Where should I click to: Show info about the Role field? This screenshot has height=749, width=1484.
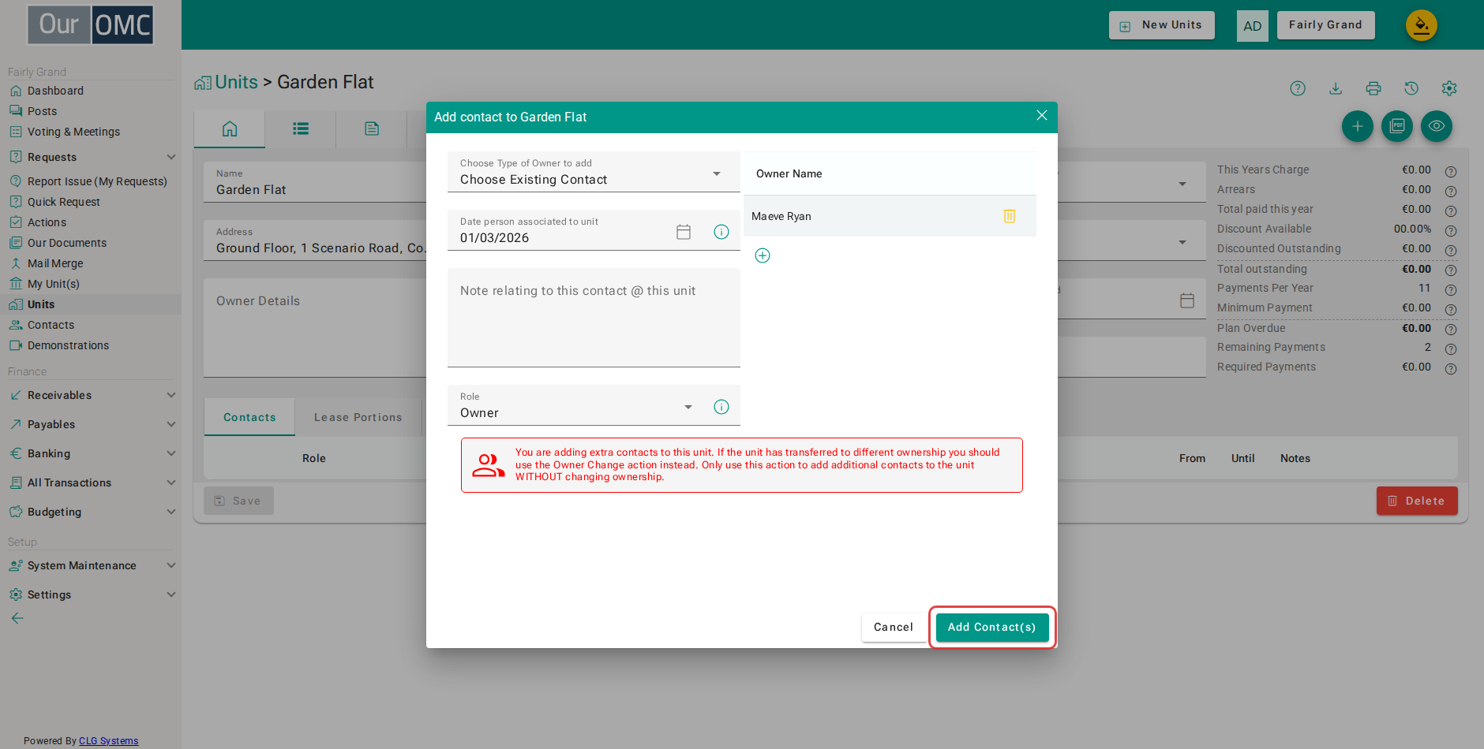pos(721,407)
